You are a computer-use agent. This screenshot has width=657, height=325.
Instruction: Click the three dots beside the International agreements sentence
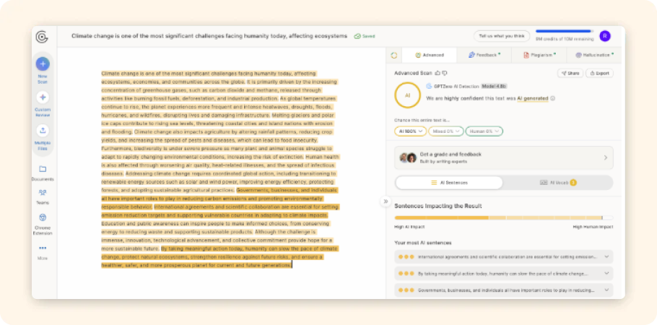click(x=406, y=256)
